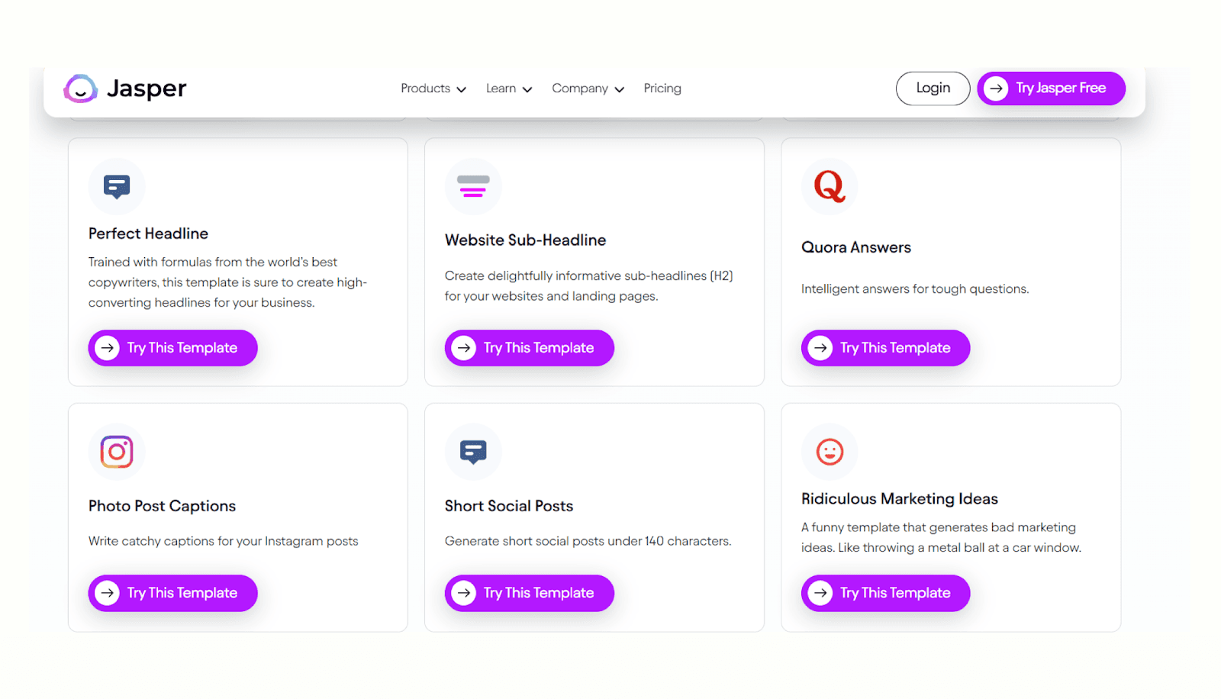Try the Ridiculous Marketing Ideas template
The height and width of the screenshot is (699, 1221).
coord(885,593)
